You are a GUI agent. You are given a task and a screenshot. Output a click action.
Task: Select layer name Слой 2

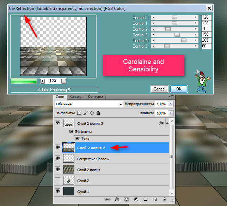coord(83,181)
